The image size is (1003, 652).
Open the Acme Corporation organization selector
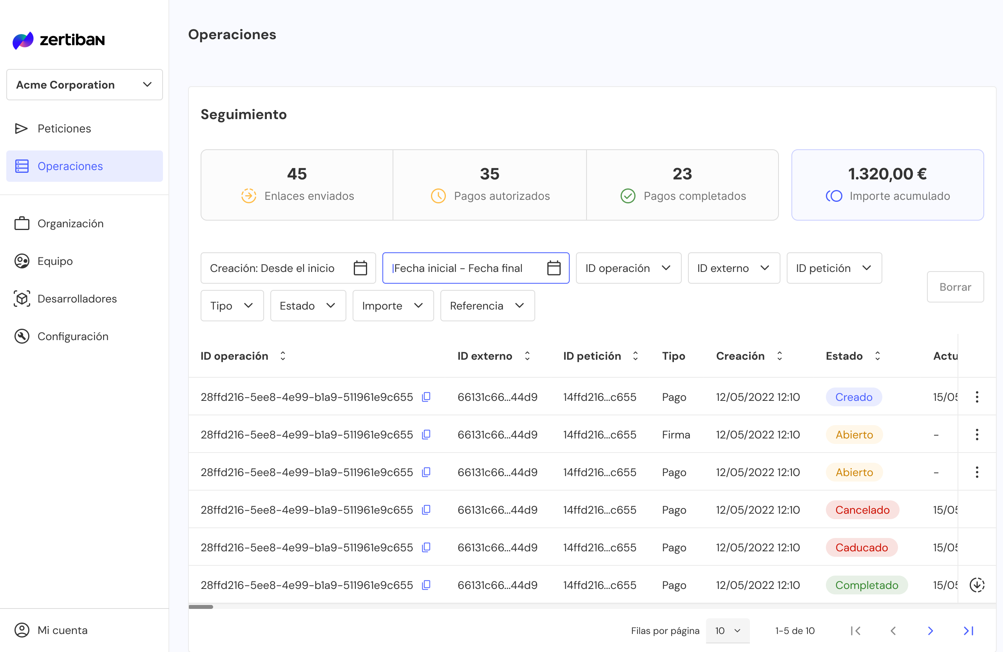click(84, 85)
